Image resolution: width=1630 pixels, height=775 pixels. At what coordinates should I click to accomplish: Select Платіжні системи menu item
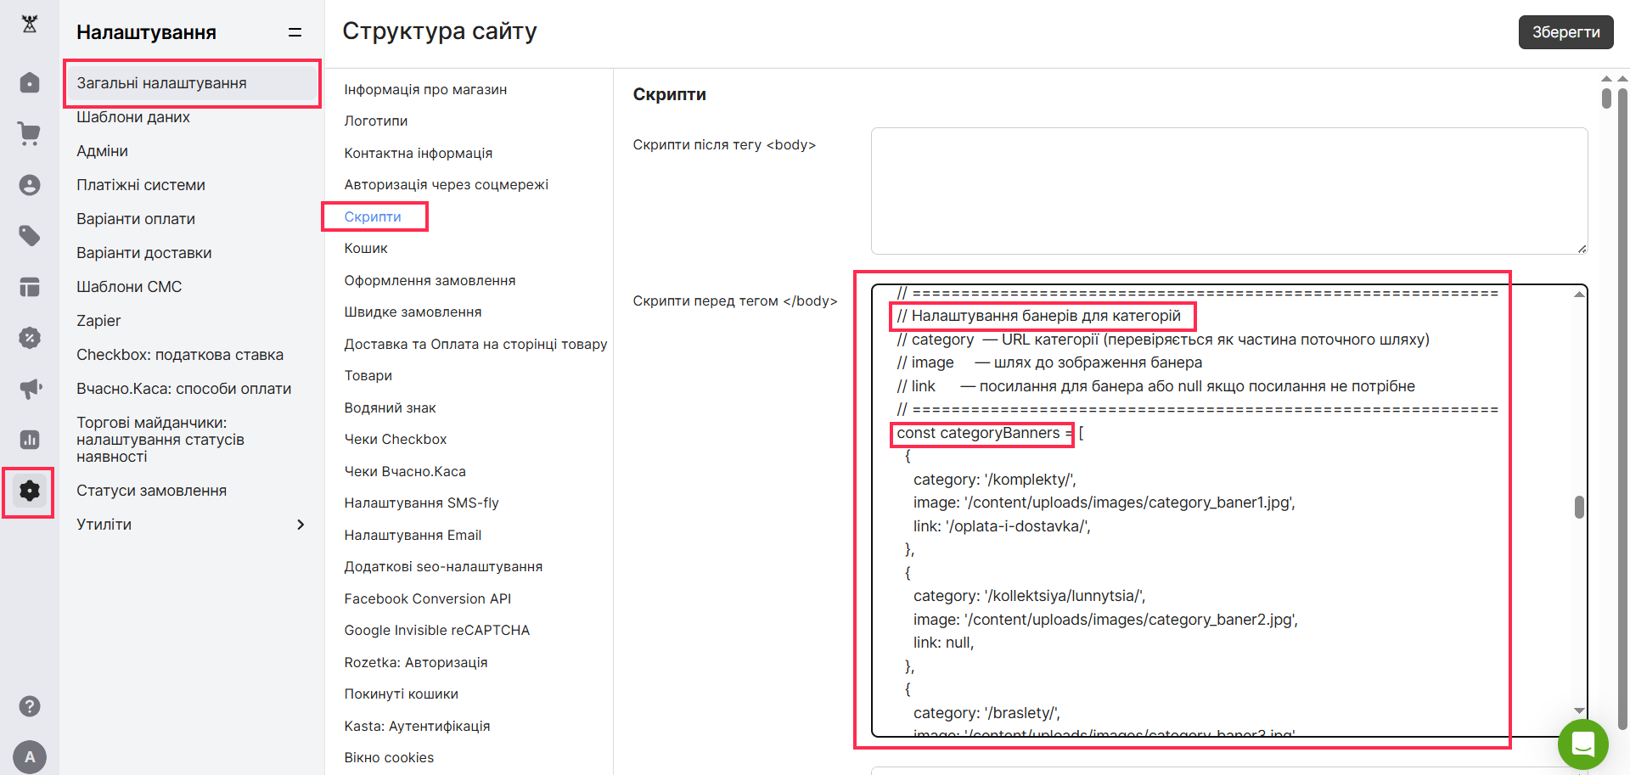point(141,185)
